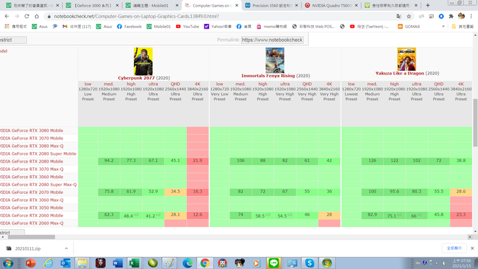Screen dimensions: 478x269
Task: Switch to the NVIDIA Quadro T500 tab
Action: (x=331, y=5)
